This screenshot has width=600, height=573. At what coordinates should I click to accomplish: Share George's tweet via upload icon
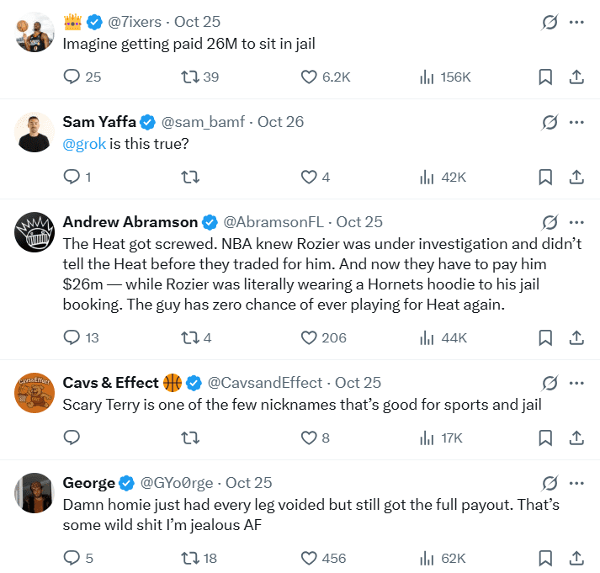576,558
